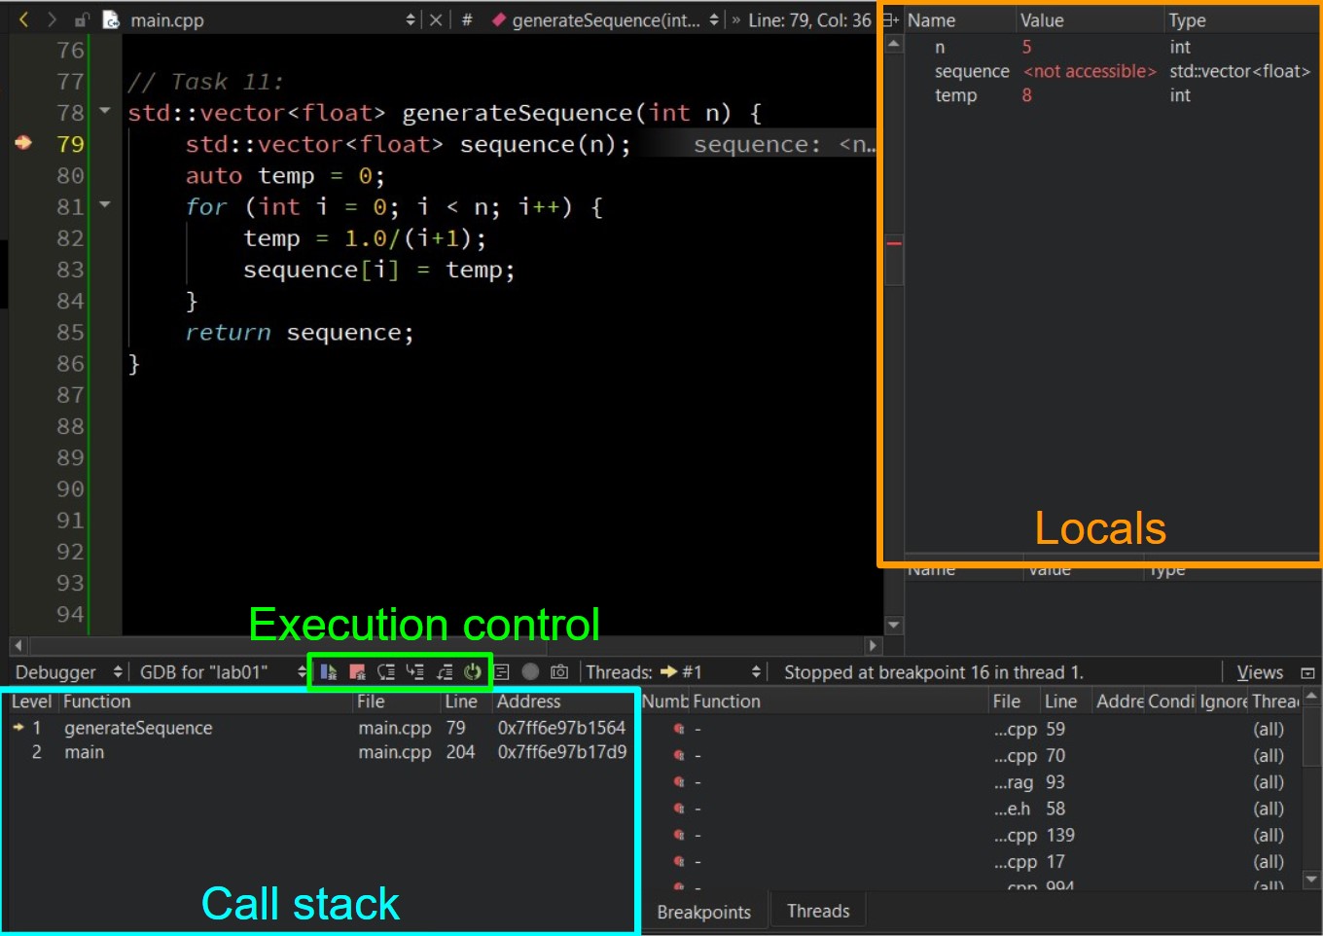Click the editor vertical scrollbar up arrow
The image size is (1323, 936).
[x=894, y=44]
